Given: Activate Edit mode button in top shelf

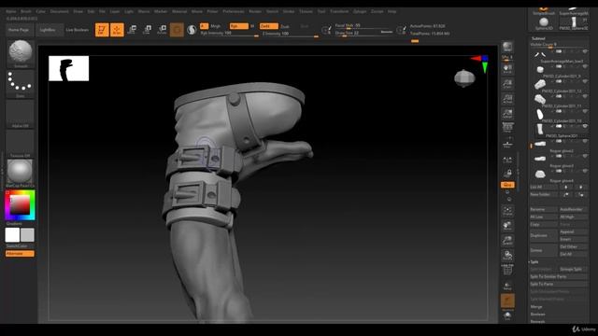Looking at the screenshot, I should [102, 30].
